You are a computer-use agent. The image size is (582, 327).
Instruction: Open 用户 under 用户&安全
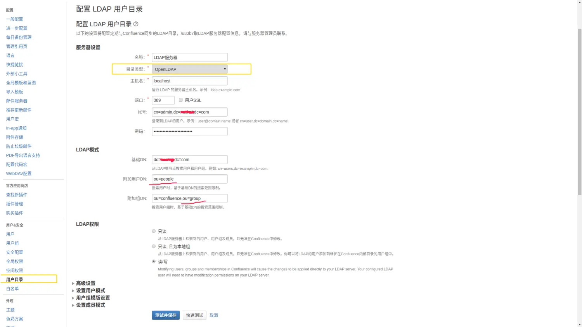pyautogui.click(x=10, y=234)
